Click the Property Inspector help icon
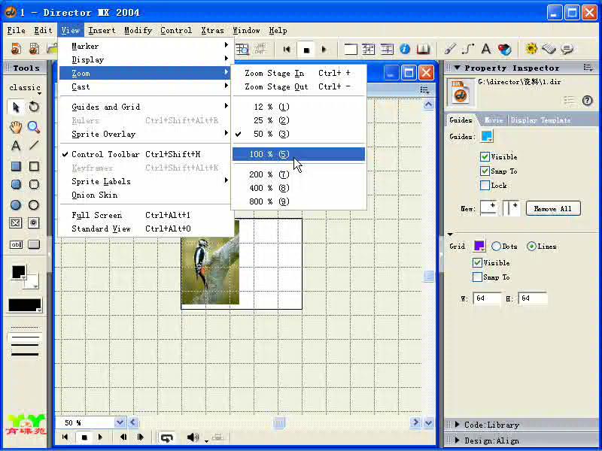 [x=587, y=101]
